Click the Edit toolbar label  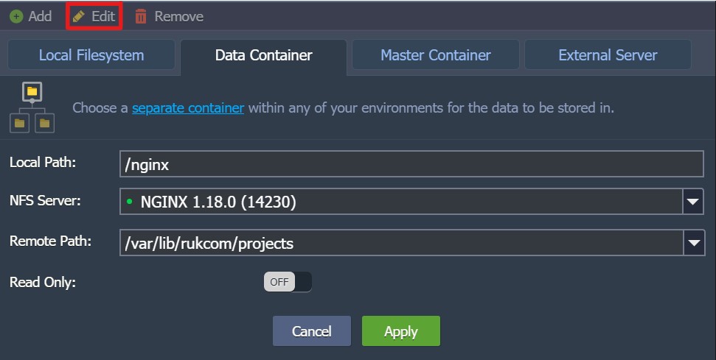coord(103,16)
